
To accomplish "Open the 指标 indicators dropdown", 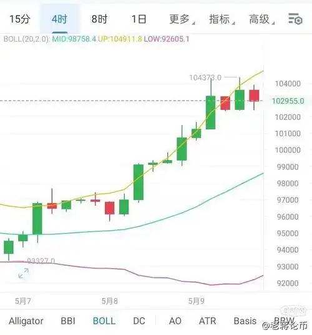I will click(222, 19).
